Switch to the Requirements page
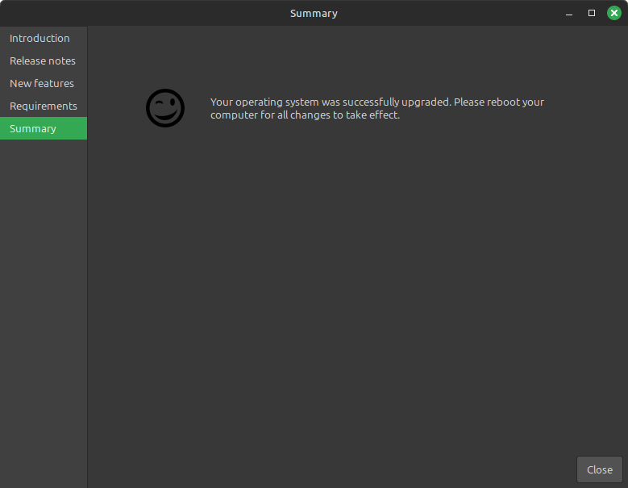 tap(44, 106)
